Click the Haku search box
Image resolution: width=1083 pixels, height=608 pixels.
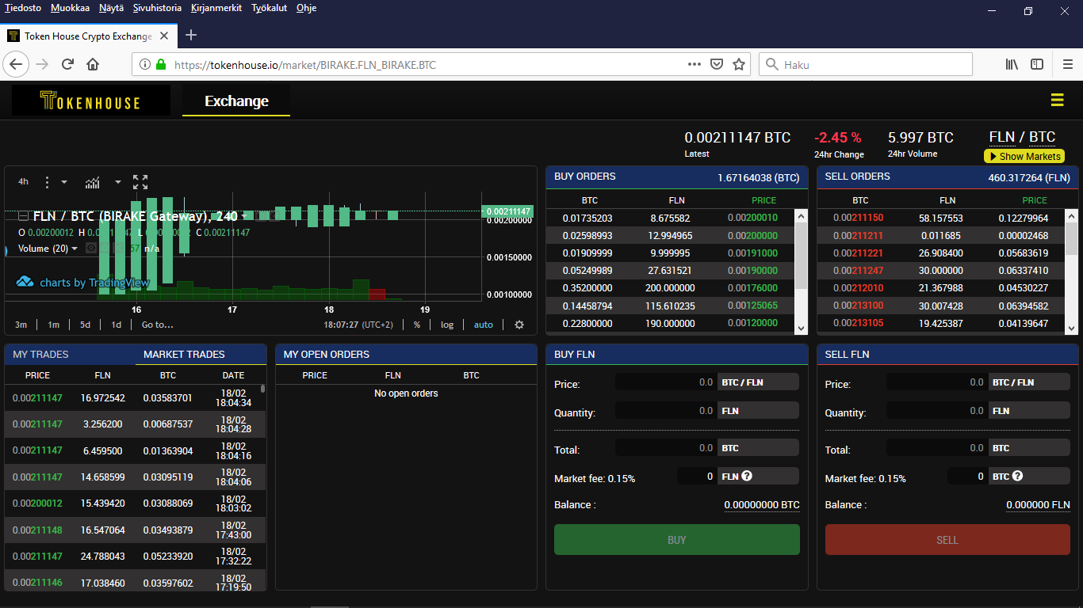click(x=866, y=64)
